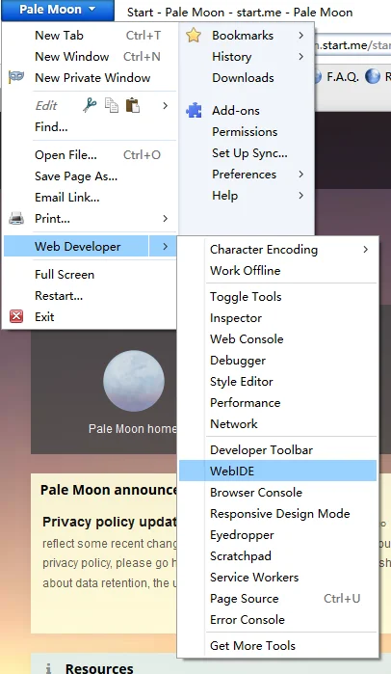
Task: Click the F.A.Q. bookmark link
Action: [x=343, y=77]
